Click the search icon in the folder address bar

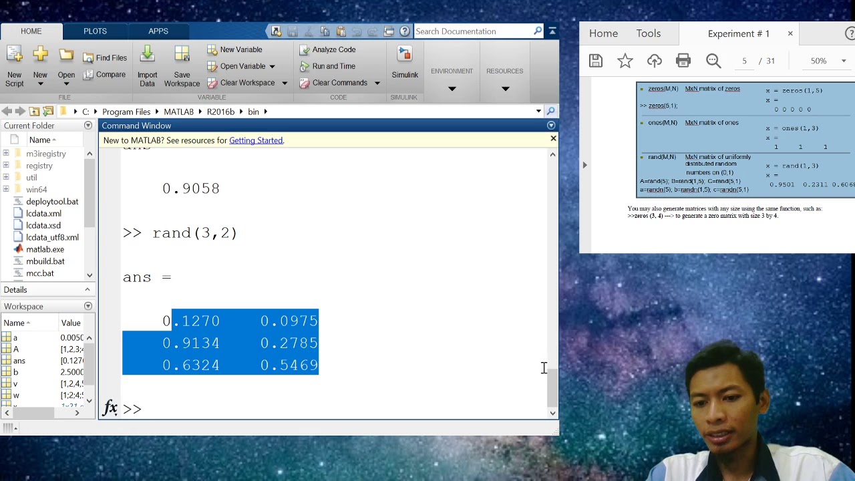tap(550, 112)
